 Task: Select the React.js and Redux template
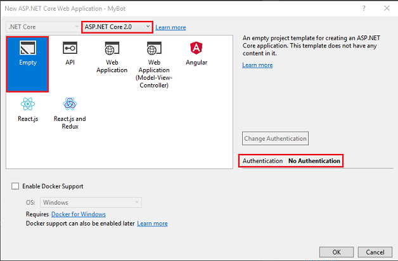click(x=69, y=104)
